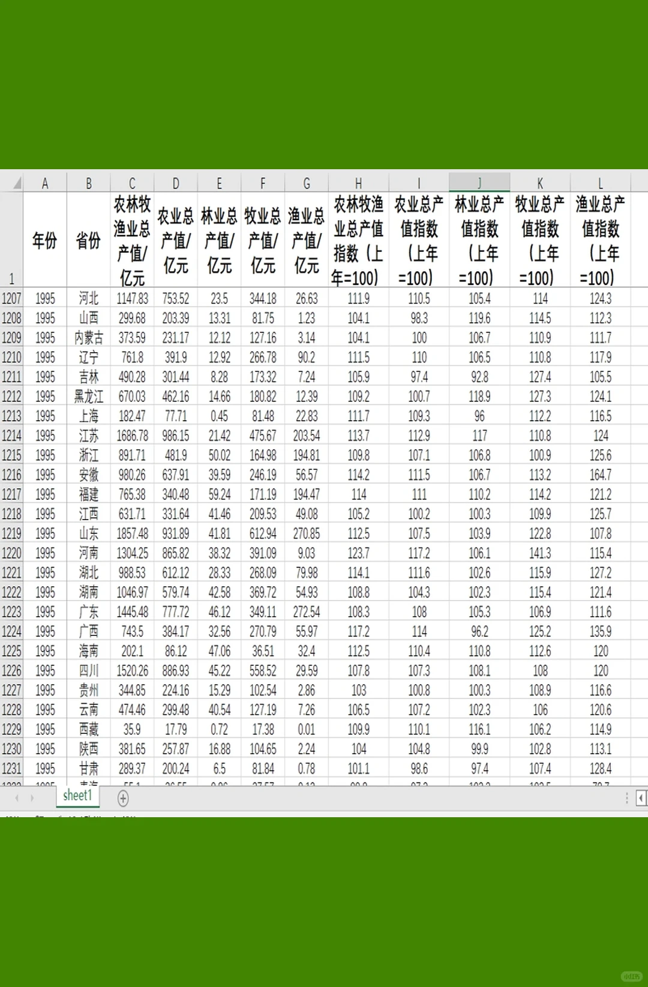Select row header 1226
The height and width of the screenshot is (987, 648).
(11, 671)
